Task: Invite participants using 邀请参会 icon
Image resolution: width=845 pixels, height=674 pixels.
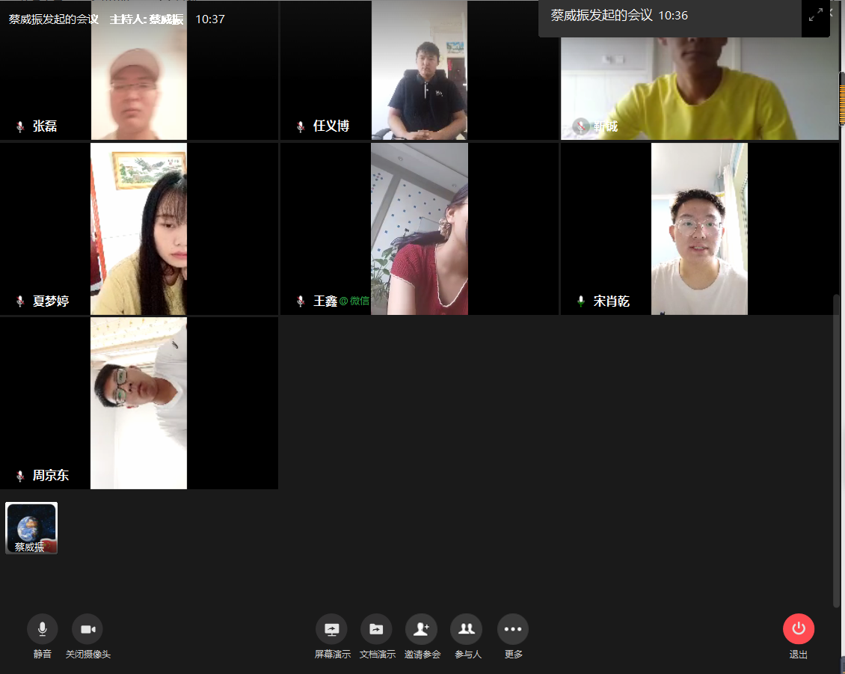Action: click(422, 629)
